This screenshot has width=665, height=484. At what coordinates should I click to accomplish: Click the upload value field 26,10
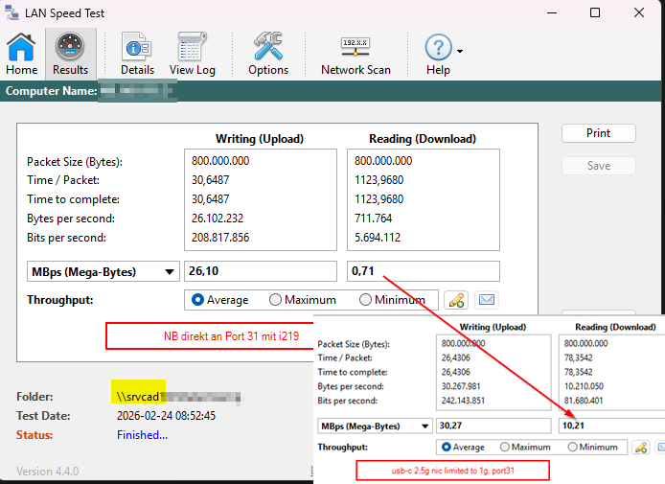261,271
